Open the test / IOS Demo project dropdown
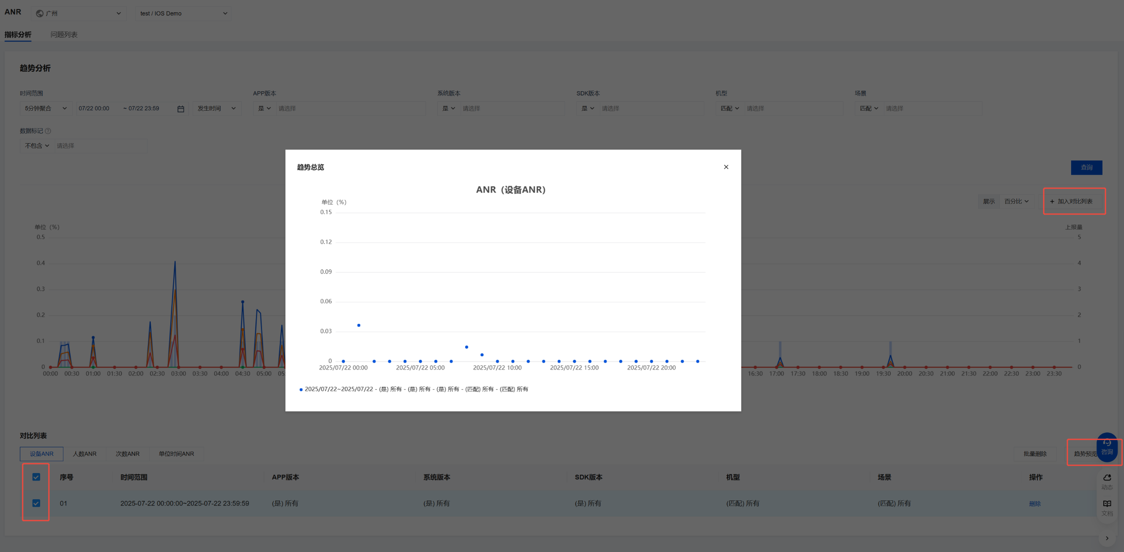This screenshot has height=552, width=1124. (x=183, y=14)
